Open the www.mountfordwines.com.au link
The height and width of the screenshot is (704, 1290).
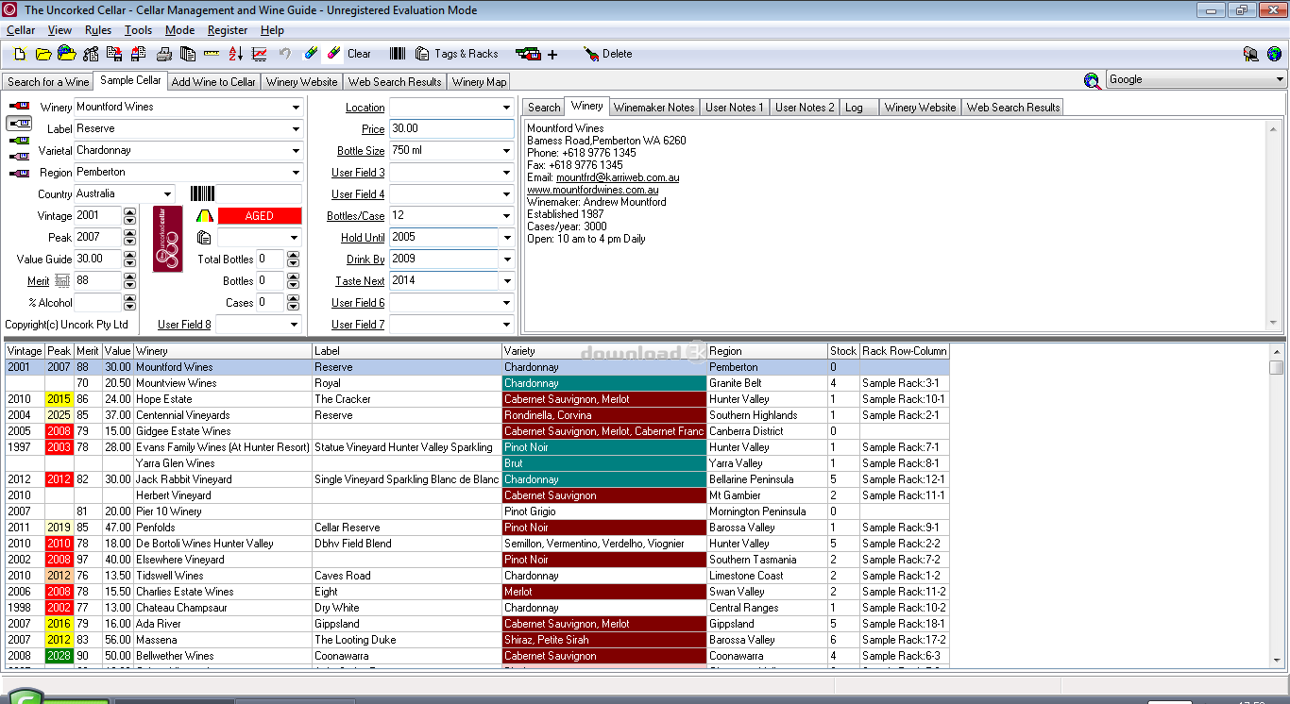[x=593, y=190]
